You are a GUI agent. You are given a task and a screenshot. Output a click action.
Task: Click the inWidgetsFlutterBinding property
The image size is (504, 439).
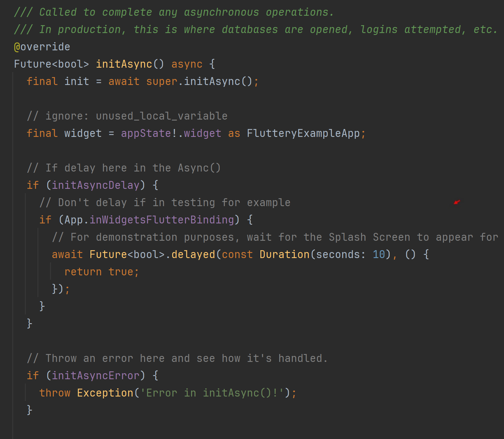click(x=162, y=220)
